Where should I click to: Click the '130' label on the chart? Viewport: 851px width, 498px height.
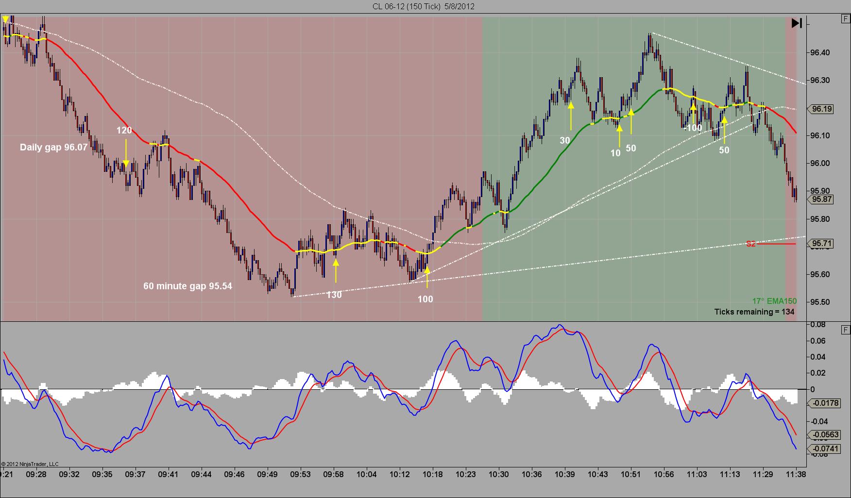(x=334, y=295)
